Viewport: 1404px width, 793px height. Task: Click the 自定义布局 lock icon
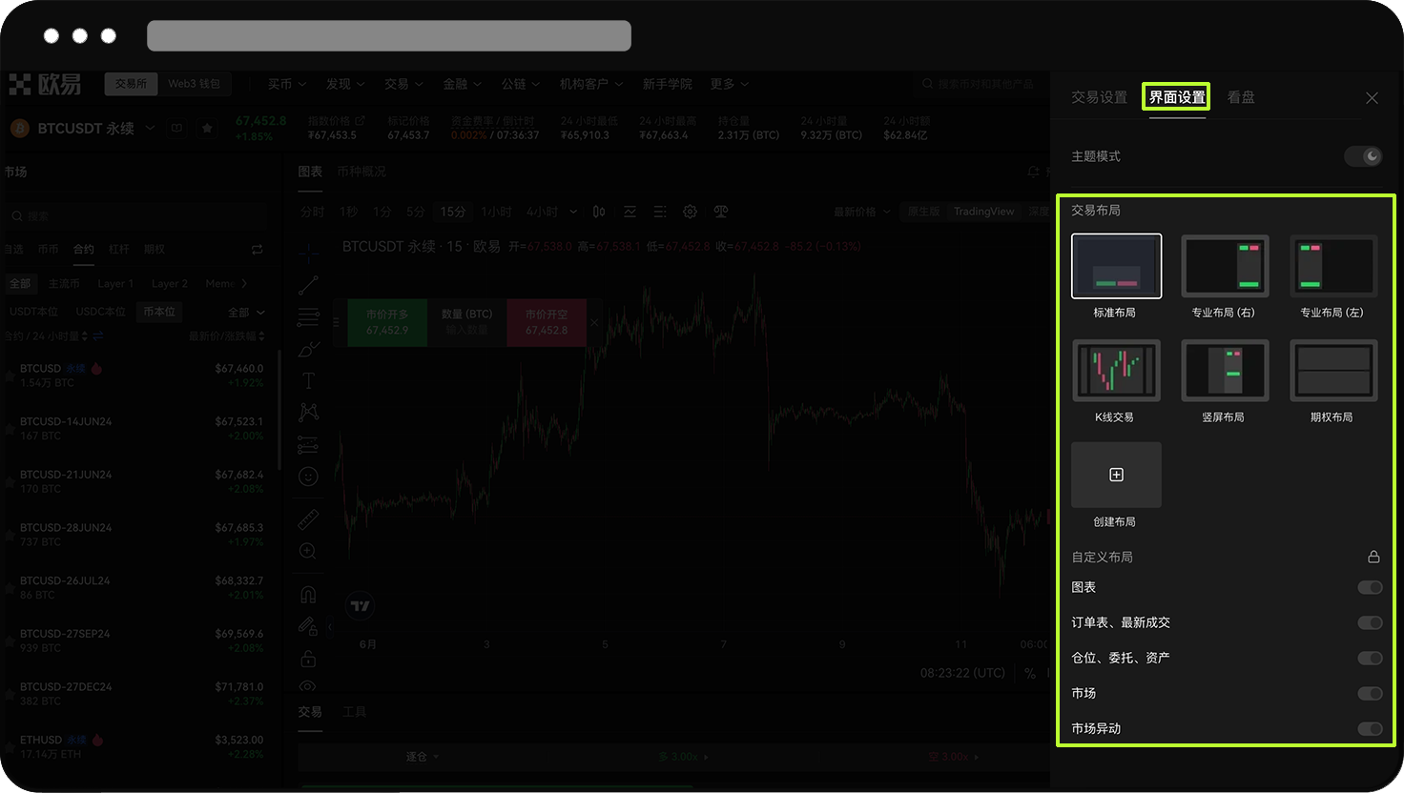click(x=1373, y=557)
